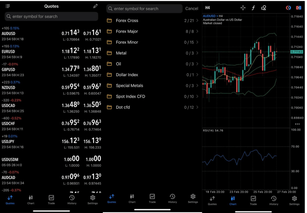Open Quotes tab in left screen

point(10,200)
